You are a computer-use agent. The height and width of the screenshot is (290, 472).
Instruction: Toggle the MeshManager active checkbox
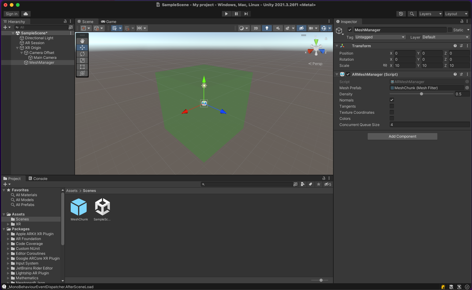(350, 30)
